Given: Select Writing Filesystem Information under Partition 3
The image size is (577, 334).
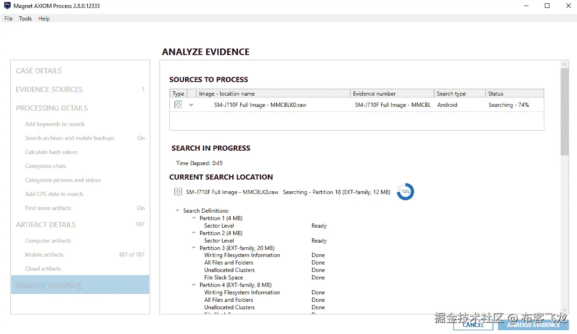Looking at the screenshot, I should [x=242, y=255].
